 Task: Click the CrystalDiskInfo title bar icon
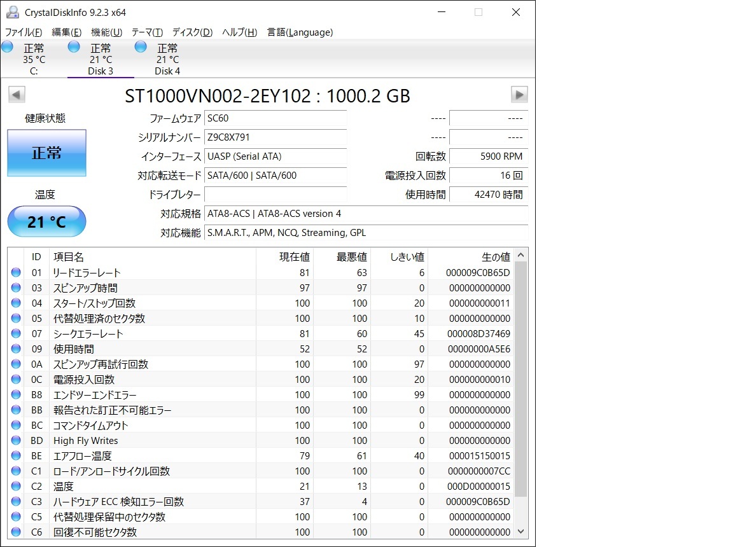click(x=13, y=12)
